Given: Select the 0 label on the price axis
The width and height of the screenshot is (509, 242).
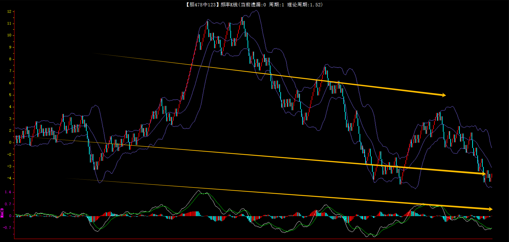Looking at the screenshot, I should [x=10, y=142].
